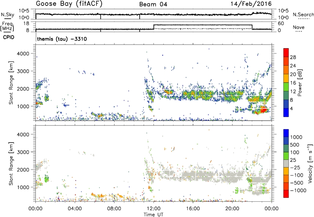
Task: Click the 'Time UT' axis label
Action: [x=153, y=215]
